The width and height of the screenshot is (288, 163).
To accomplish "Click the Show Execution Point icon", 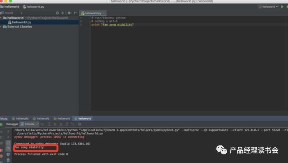I will tap(42, 124).
